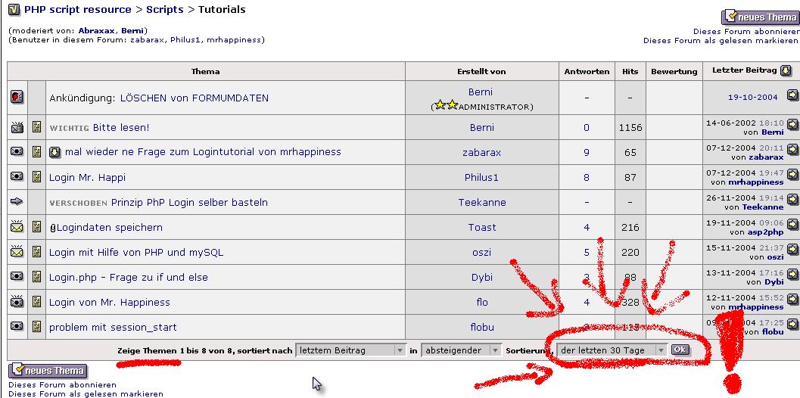
Task: Click the go-to-new-post icon before 'mal wieder ne Frage'
Action: [x=55, y=152]
